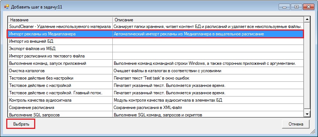The width and height of the screenshot is (318, 137).
Task: Select Тестовое действие с настройкой. Главный поток.
Action: [156, 93]
